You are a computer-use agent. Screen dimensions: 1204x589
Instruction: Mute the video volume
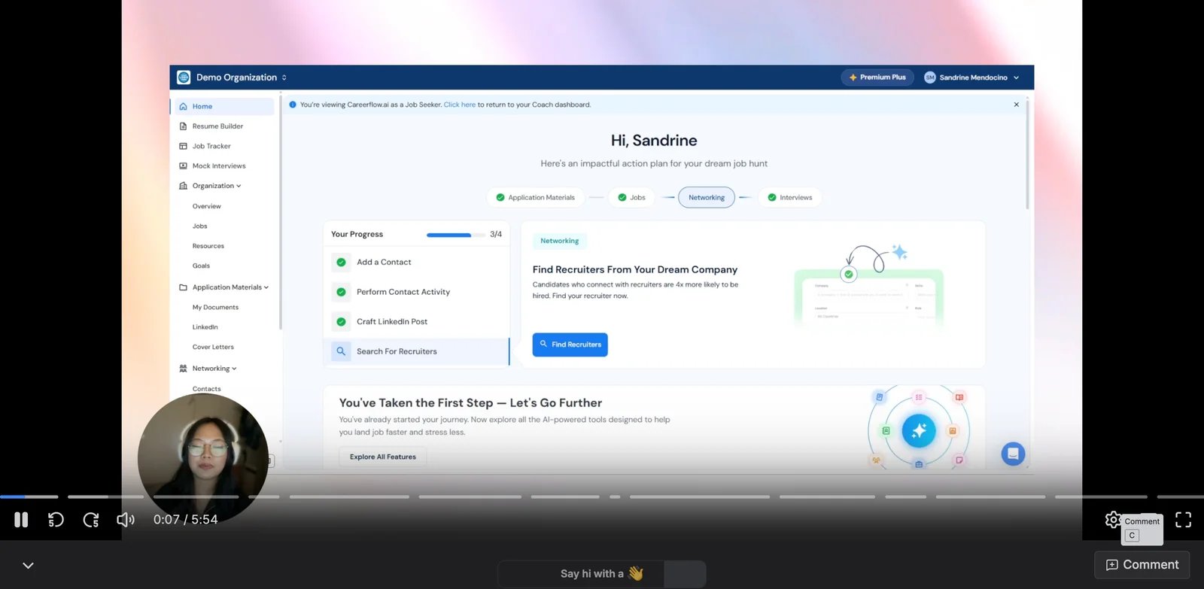click(126, 520)
